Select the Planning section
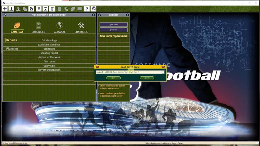 (12, 49)
